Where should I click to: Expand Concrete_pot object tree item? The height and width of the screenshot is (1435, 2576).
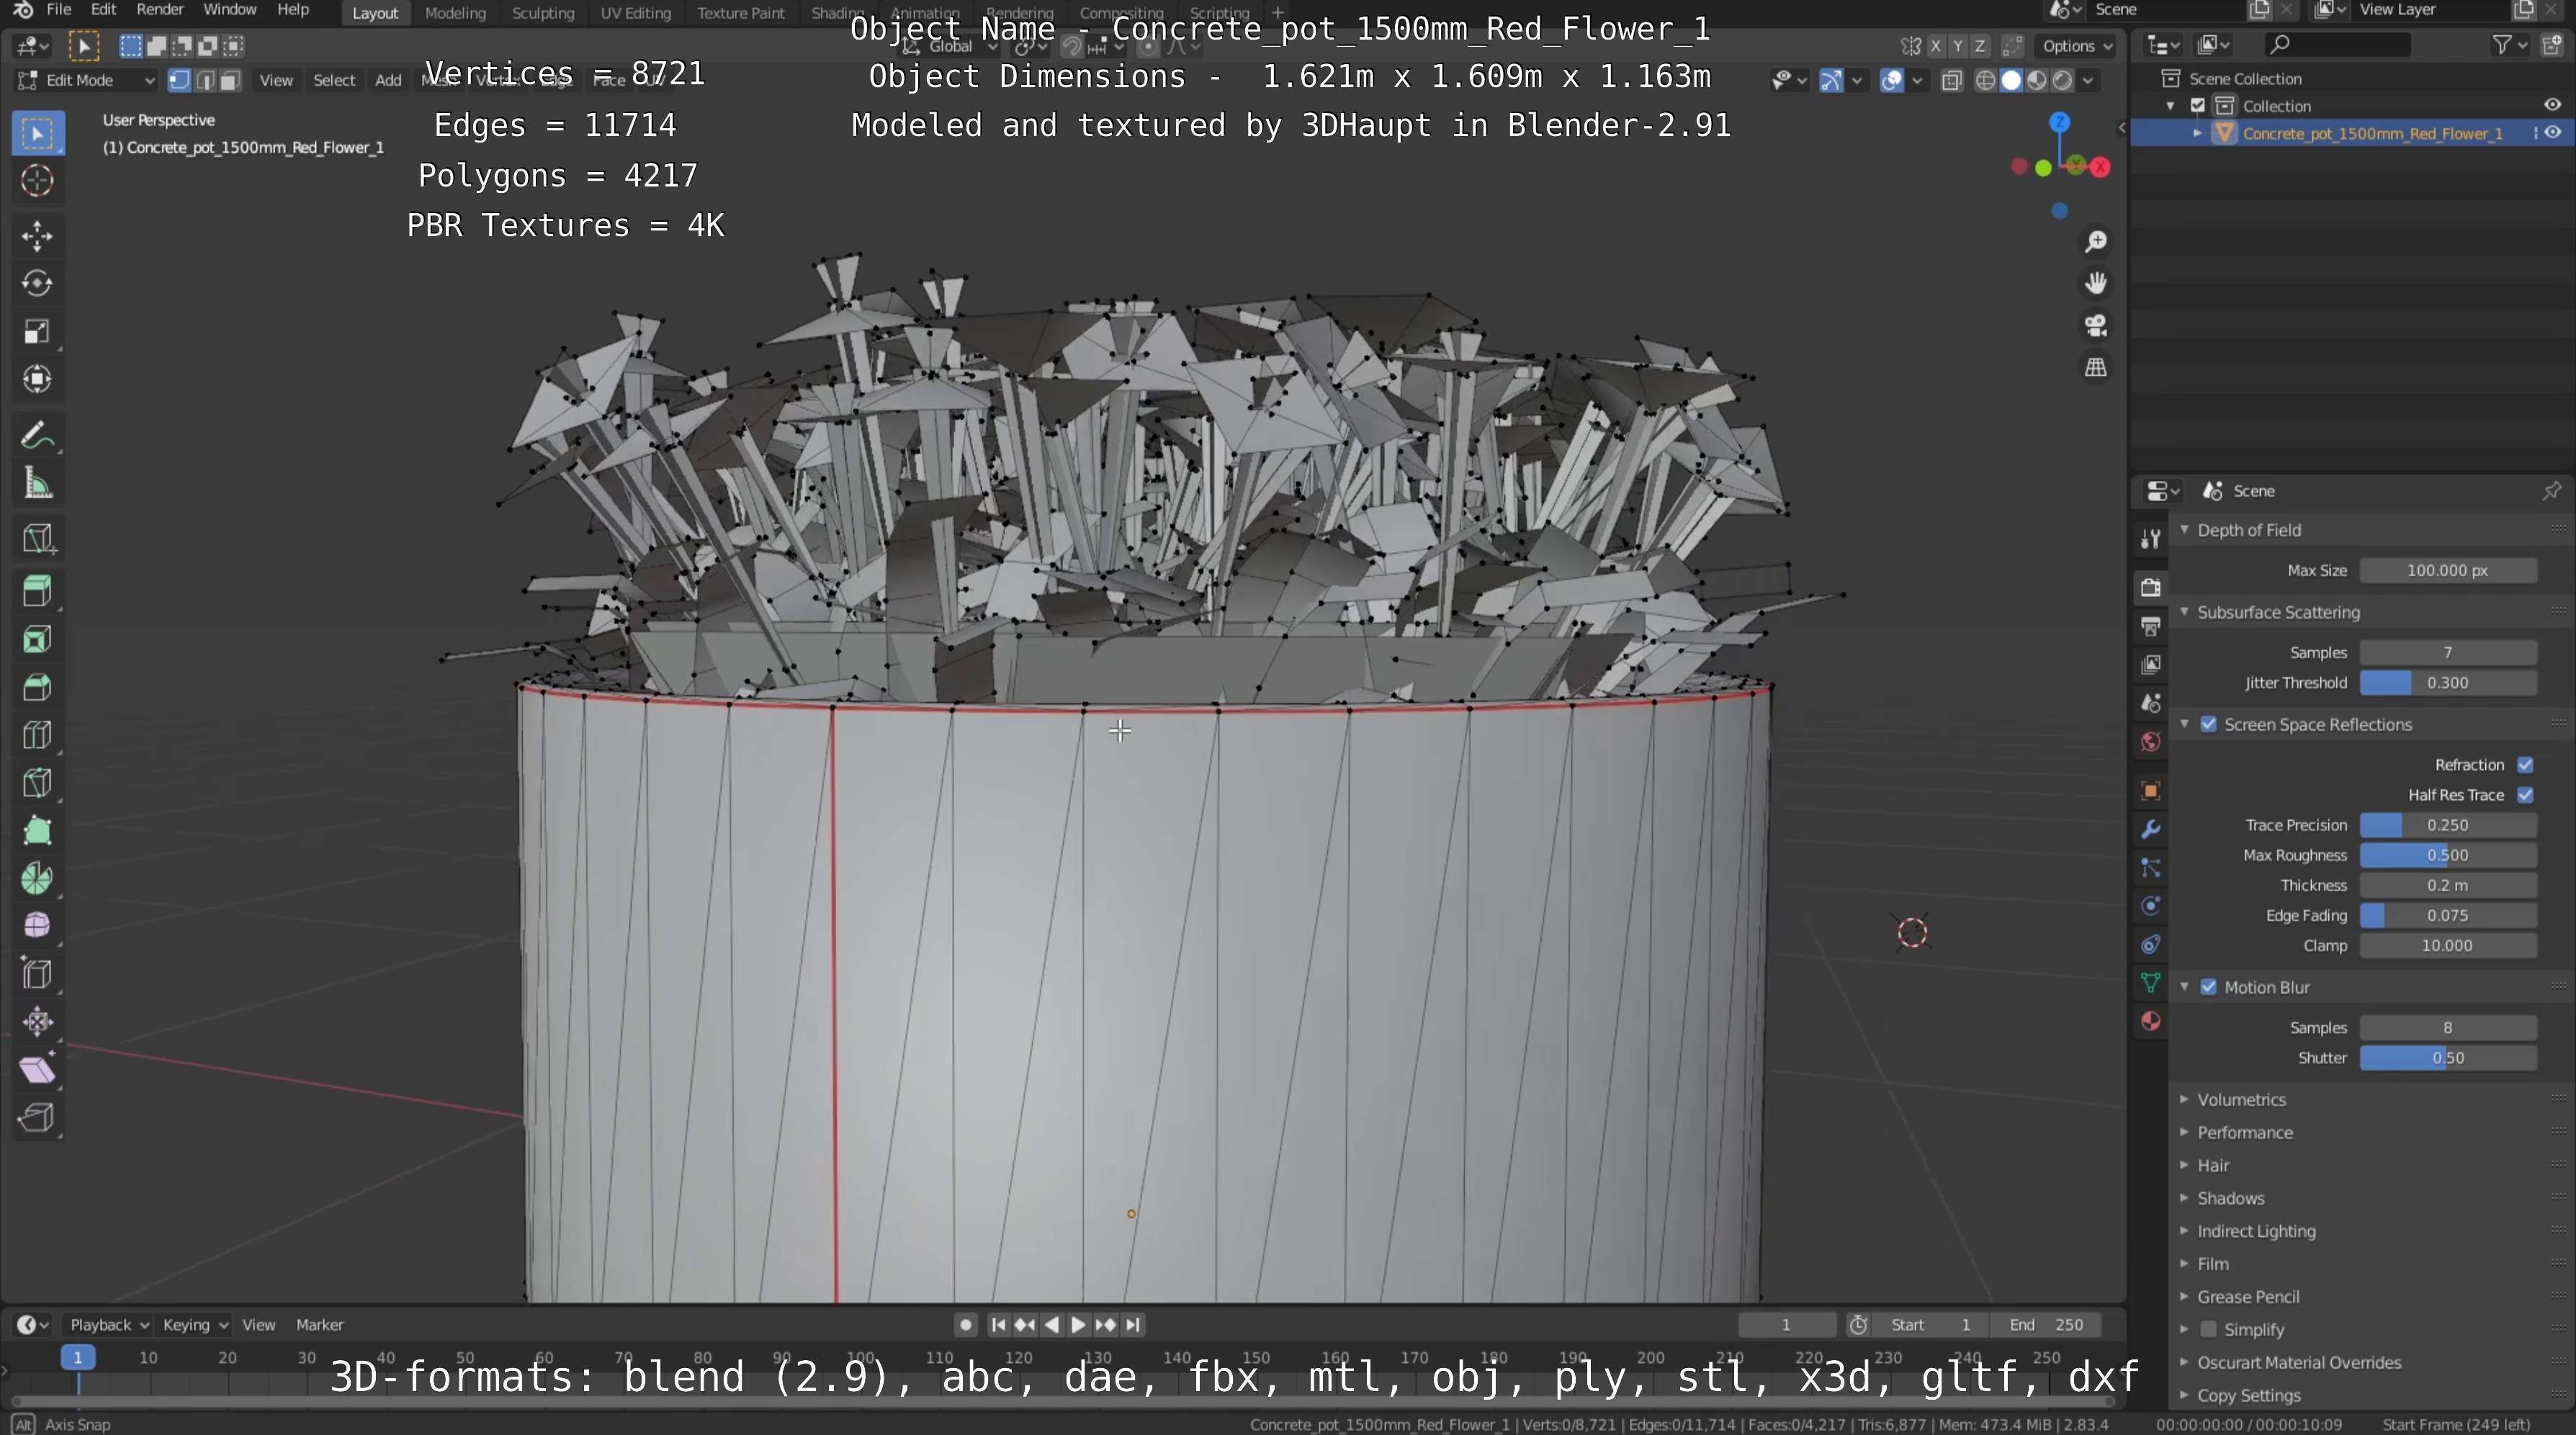2198,133
